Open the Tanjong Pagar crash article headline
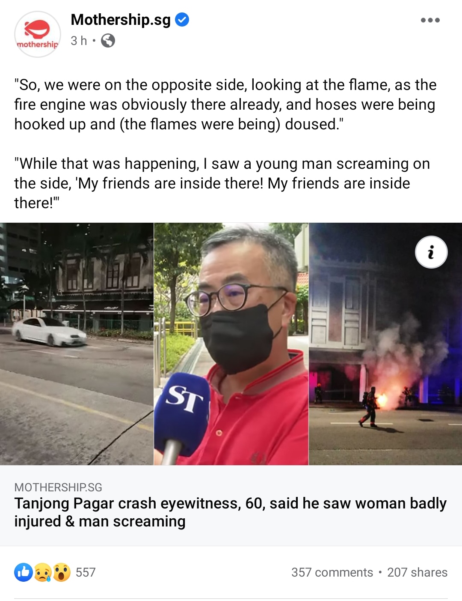462x601 pixels. tap(230, 512)
